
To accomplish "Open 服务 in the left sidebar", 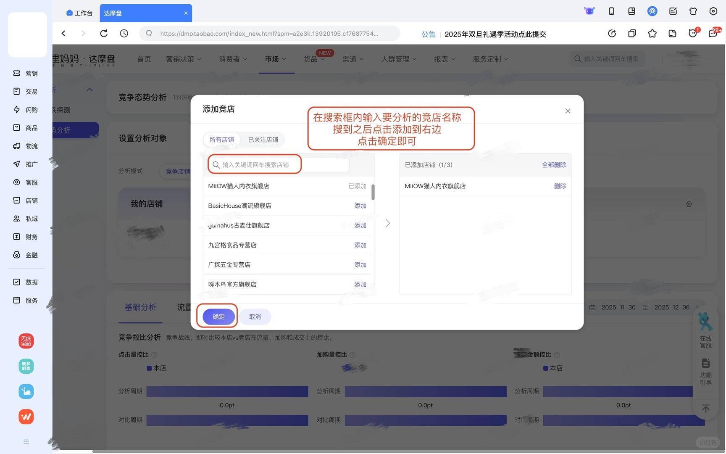I will (26, 300).
